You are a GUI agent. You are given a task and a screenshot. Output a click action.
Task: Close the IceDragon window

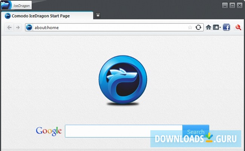click(x=239, y=6)
